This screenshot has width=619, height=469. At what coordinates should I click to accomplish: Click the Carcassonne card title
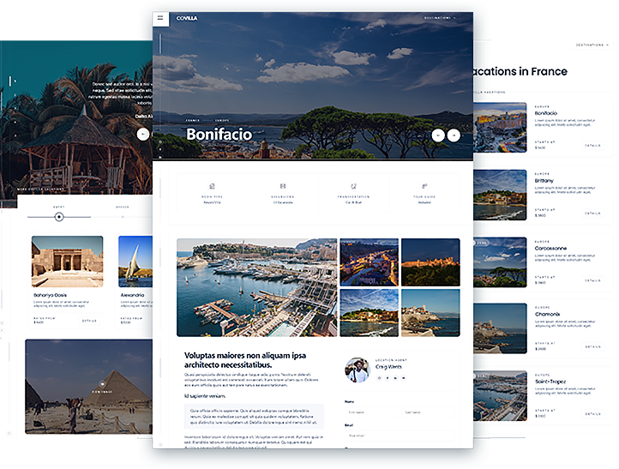tap(550, 249)
